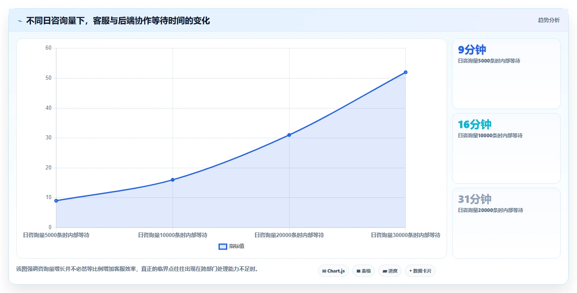
Task: Click the 数据卡片 tag chip
Action: [420, 271]
